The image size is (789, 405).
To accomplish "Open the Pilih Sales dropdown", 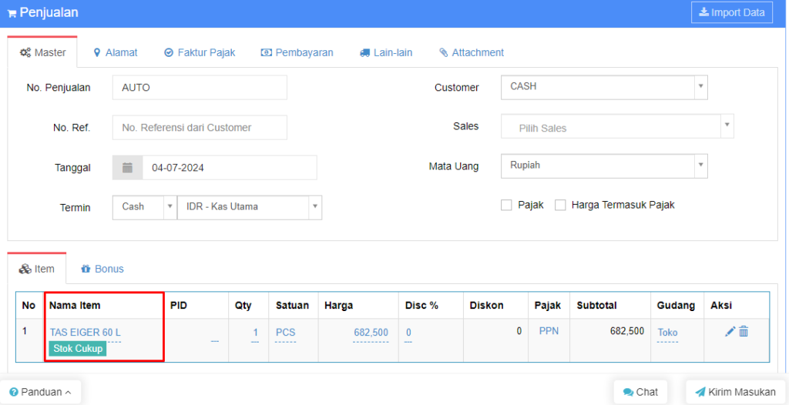I will point(616,127).
